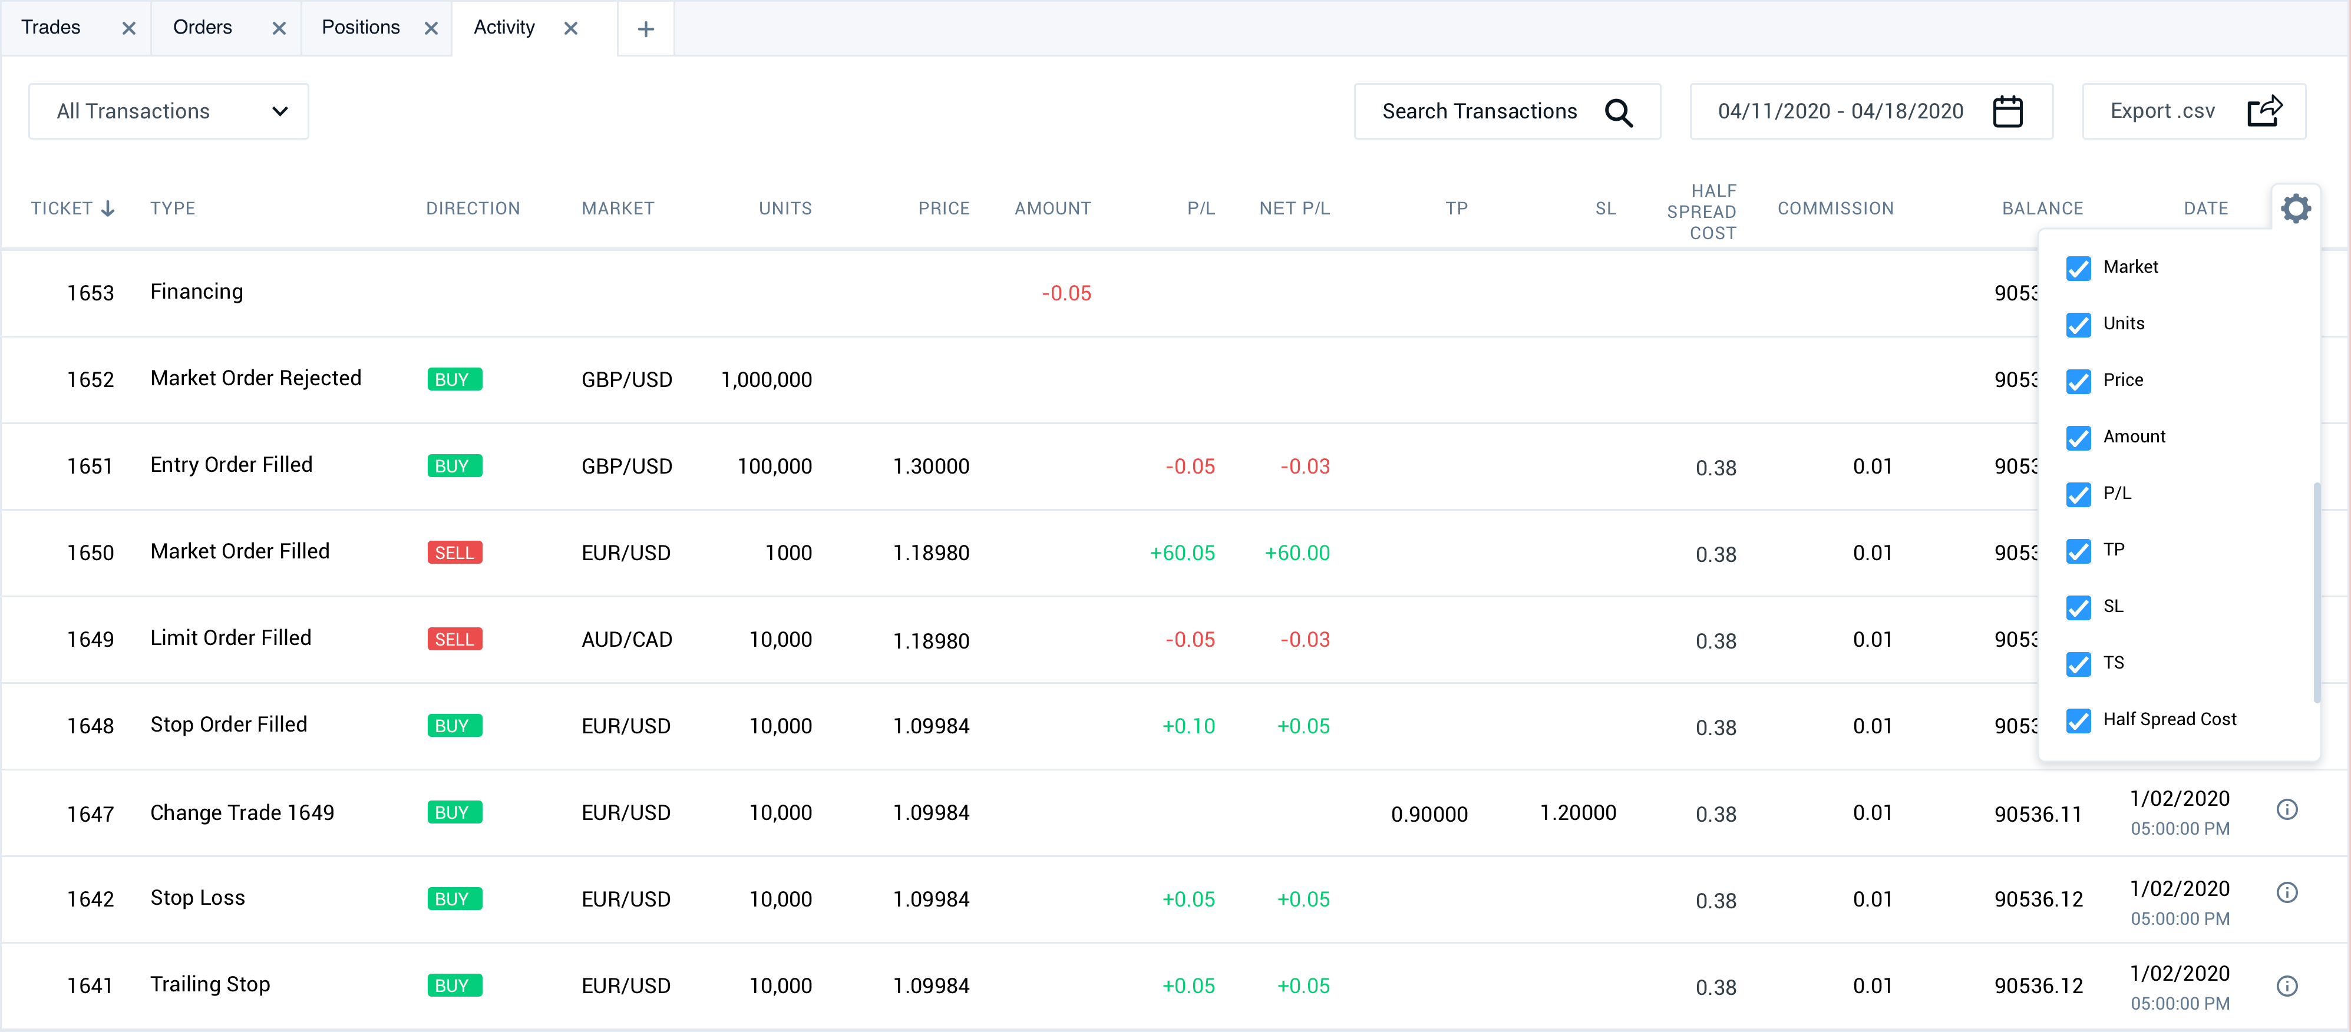Image resolution: width=2351 pixels, height=1032 pixels.
Task: Open info icon for ticket 1641
Action: [x=2286, y=985]
